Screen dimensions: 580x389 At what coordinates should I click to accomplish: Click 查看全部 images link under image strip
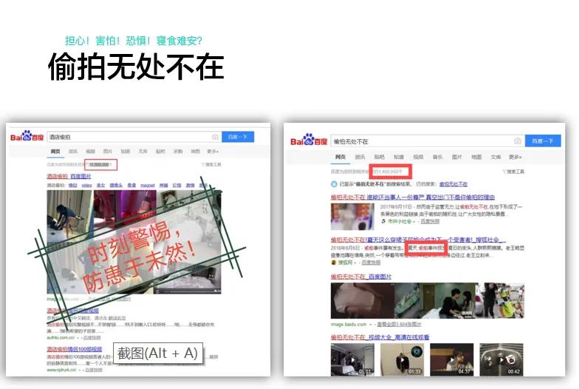point(399,324)
